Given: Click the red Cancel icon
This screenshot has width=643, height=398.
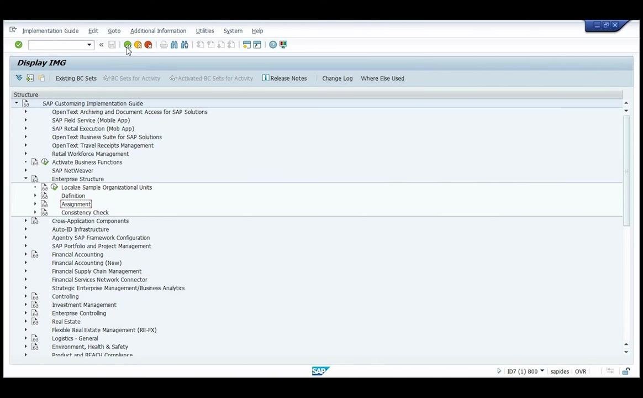Looking at the screenshot, I should (148, 45).
